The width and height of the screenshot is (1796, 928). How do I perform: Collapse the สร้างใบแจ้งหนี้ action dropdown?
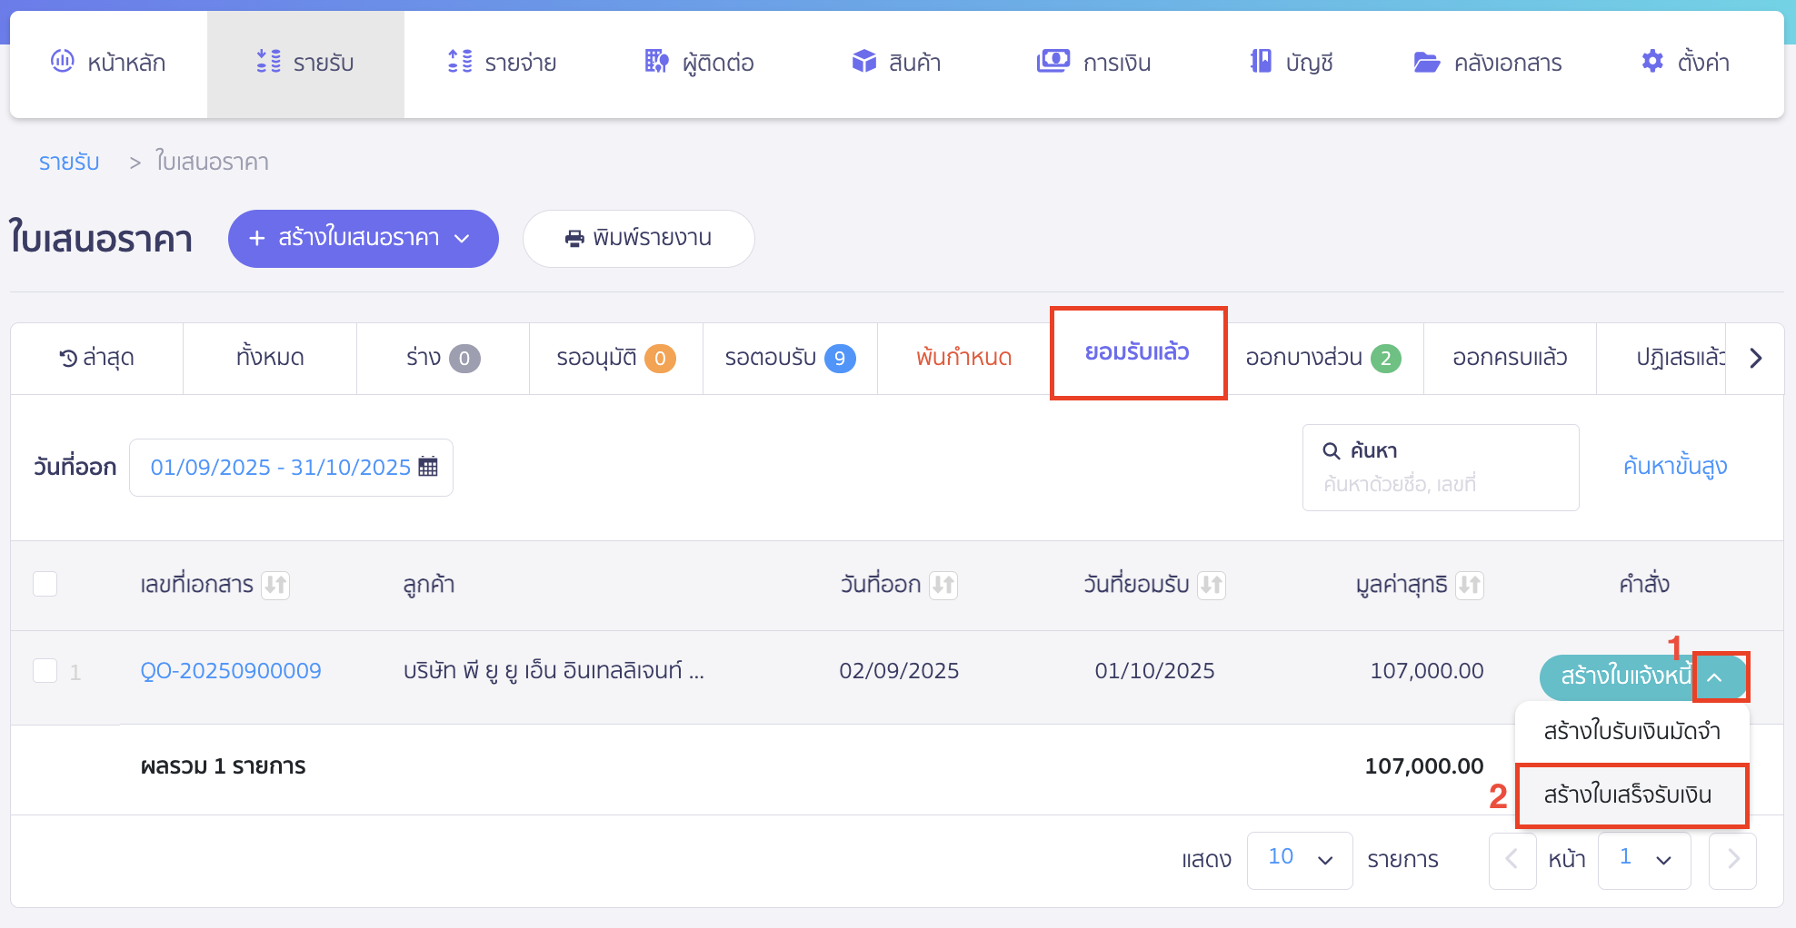(1721, 676)
